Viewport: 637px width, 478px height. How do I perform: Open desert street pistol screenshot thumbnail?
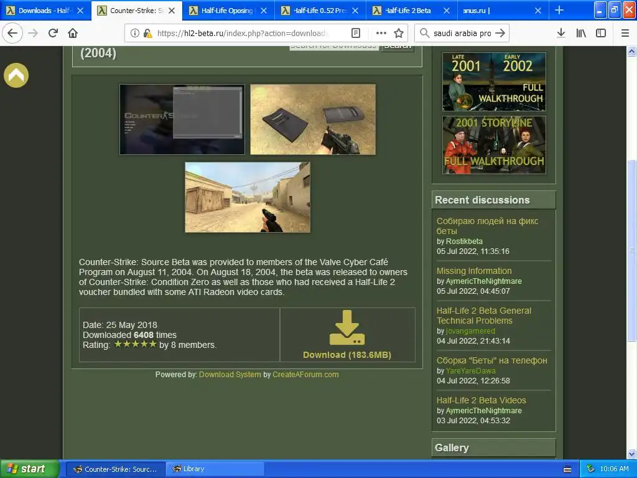click(248, 197)
